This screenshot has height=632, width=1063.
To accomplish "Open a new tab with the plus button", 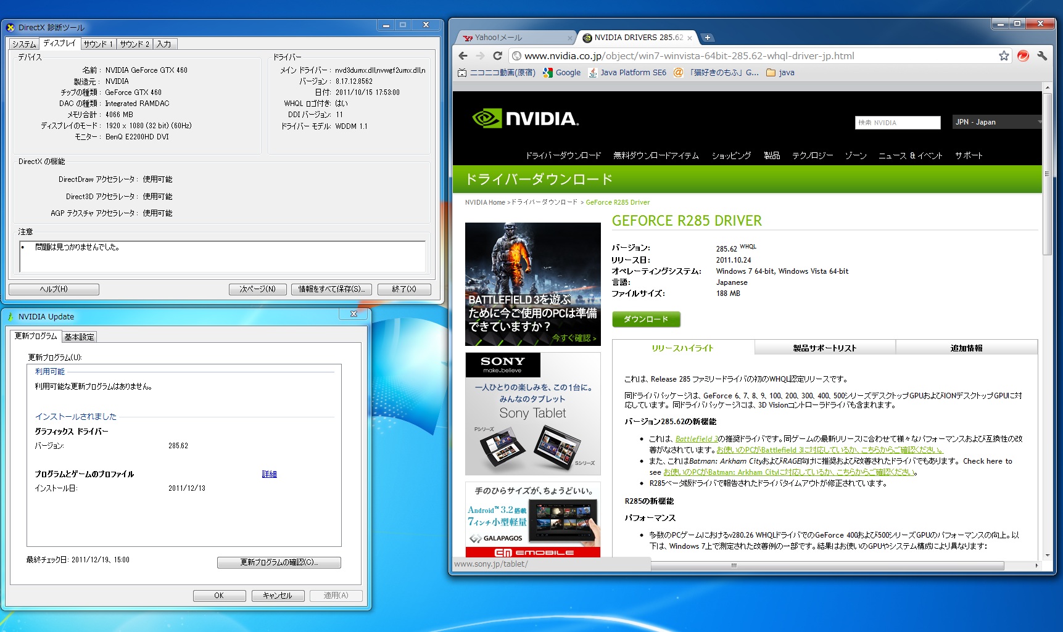I will click(708, 38).
